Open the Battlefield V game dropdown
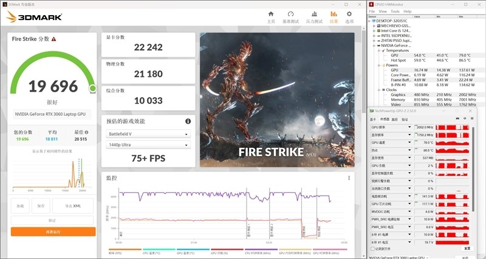Screen dimensions: 486x259 [x=148, y=133]
